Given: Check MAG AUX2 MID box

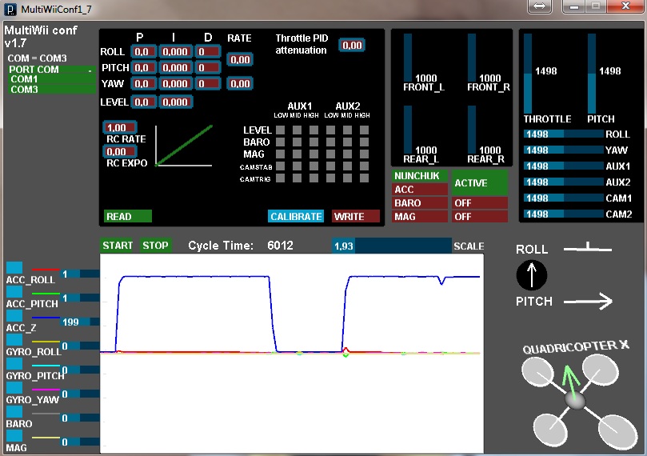Looking at the screenshot, I should (347, 154).
